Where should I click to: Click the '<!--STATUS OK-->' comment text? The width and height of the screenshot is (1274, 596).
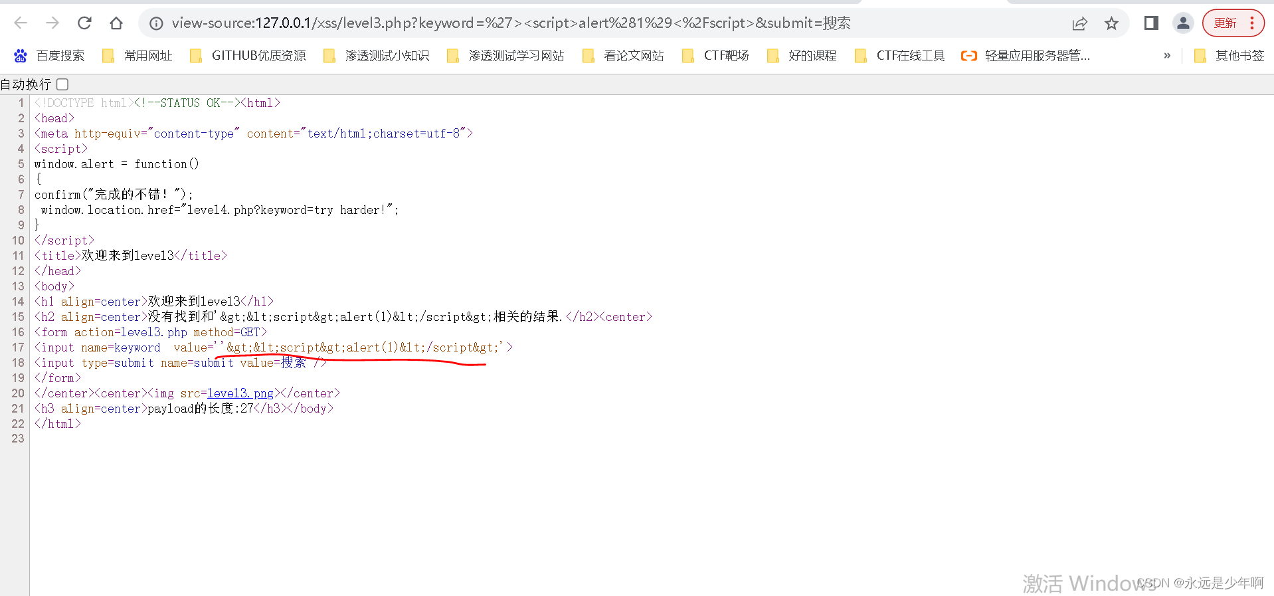click(x=187, y=103)
